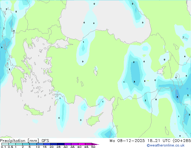The height and width of the screenshot is (148, 191).
Task: Click the 15–20 mm legend color box
Action: (x=47, y=144)
